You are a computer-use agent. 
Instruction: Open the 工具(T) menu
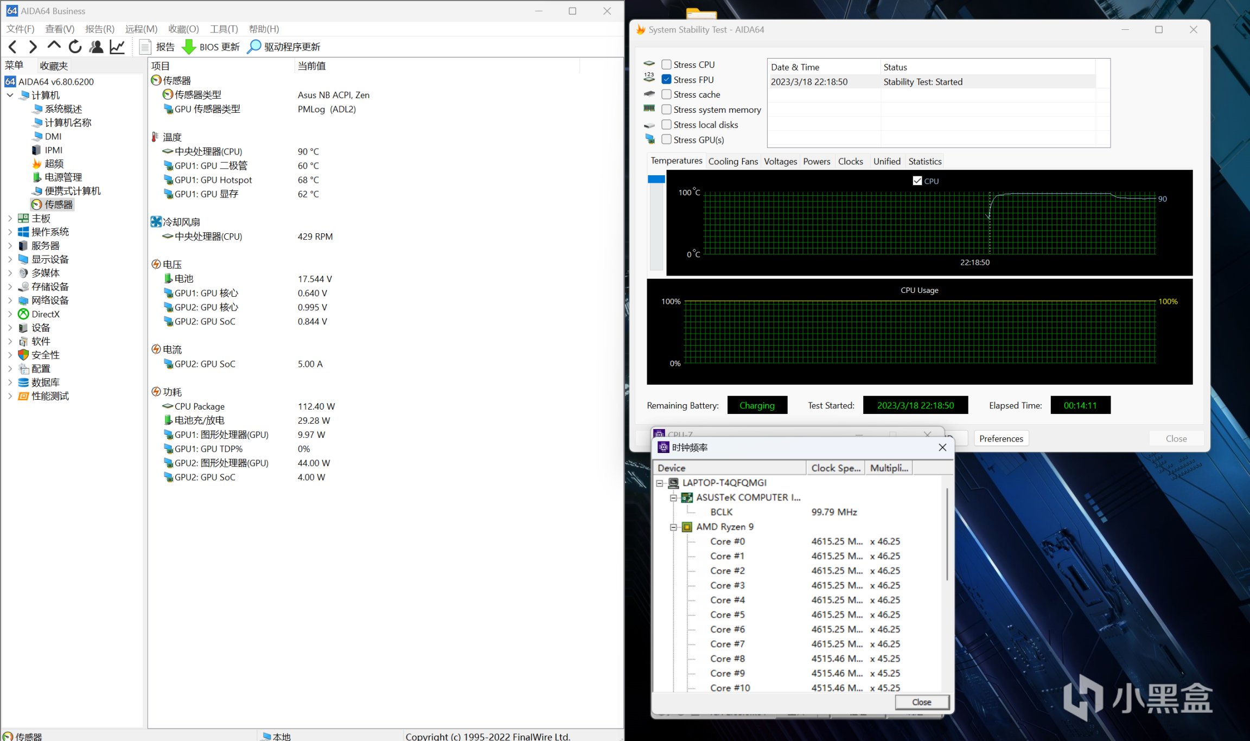pos(224,29)
